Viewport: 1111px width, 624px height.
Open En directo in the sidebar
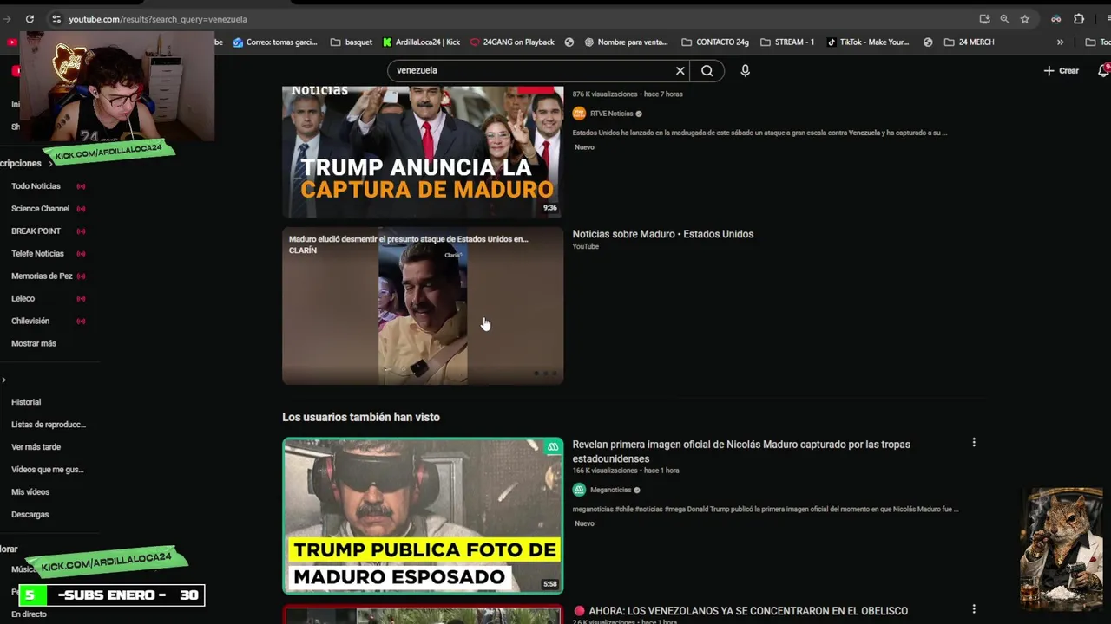(x=29, y=614)
